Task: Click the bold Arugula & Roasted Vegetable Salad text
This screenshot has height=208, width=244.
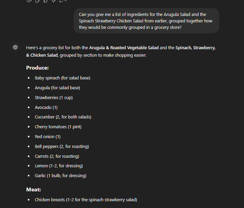Action: pos(124,48)
